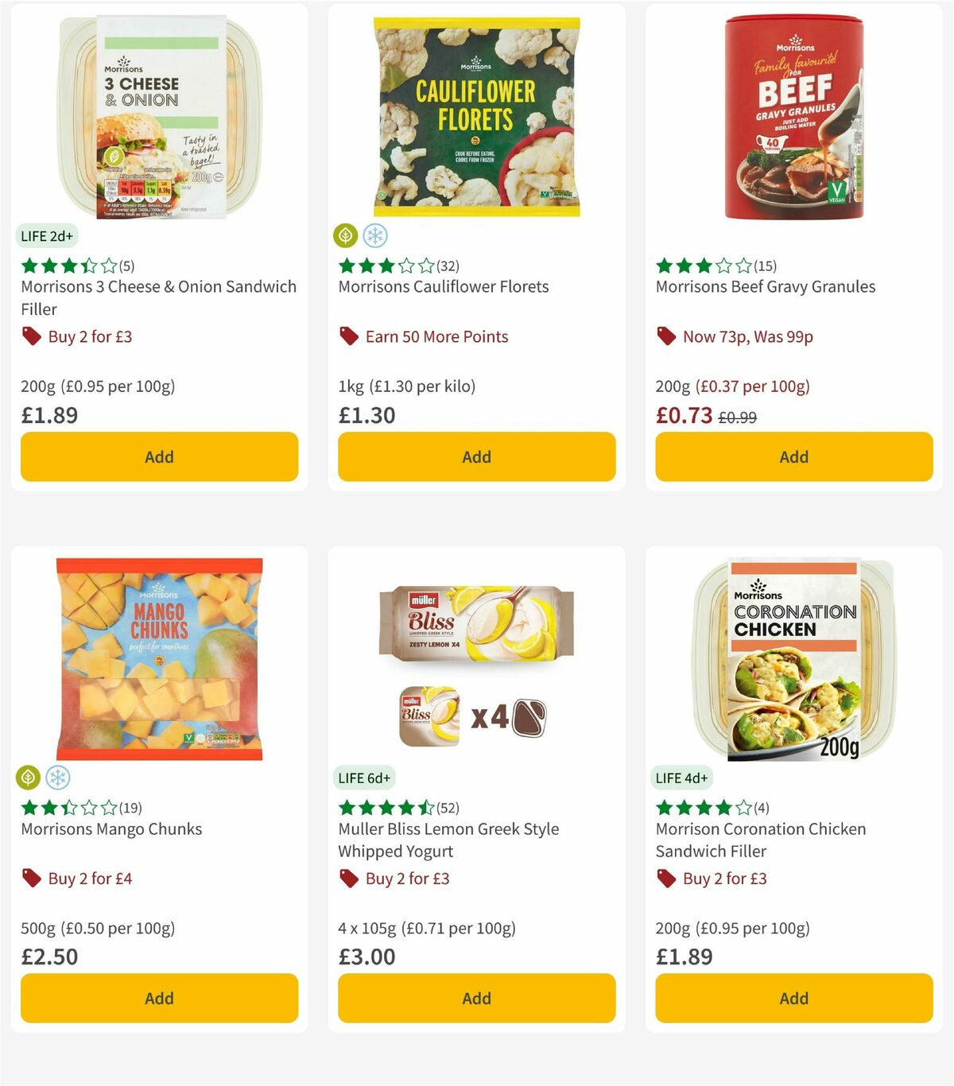The image size is (954, 1086).
Task: Click the snowflake frozen icon on Mango Chunks
Action: click(52, 778)
